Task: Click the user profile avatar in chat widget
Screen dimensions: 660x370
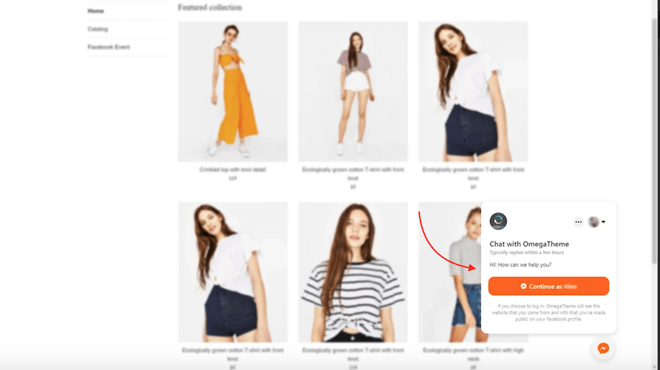Action: coord(593,222)
